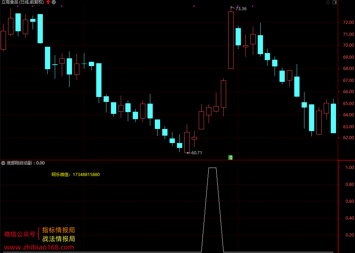The height and width of the screenshot is (253, 355).
Task: Click the diamond icon at chart top-right
Action: coord(328,2)
